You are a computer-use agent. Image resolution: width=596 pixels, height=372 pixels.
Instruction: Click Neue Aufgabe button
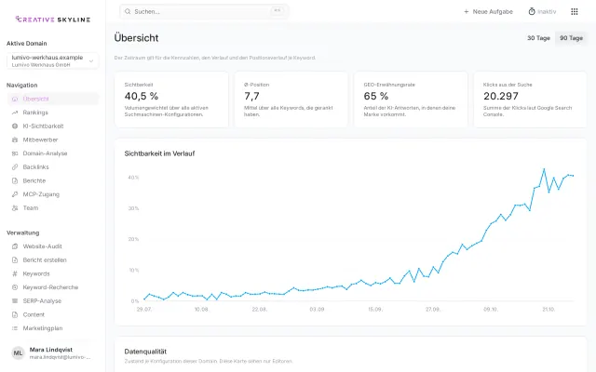pos(488,12)
